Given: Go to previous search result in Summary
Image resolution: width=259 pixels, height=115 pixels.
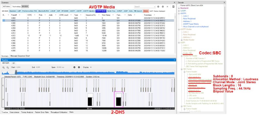Looking at the screenshot, I should [158, 7].
